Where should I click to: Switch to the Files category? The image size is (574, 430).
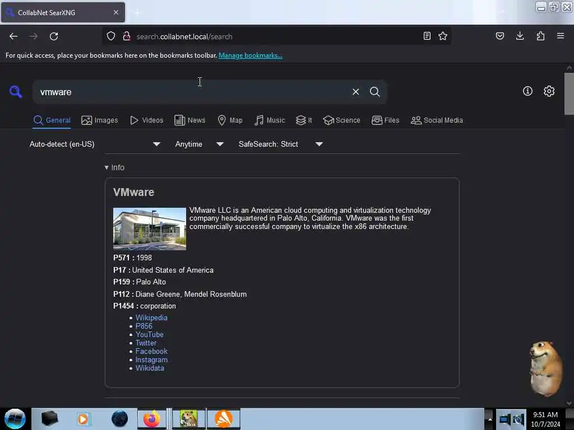pyautogui.click(x=386, y=120)
